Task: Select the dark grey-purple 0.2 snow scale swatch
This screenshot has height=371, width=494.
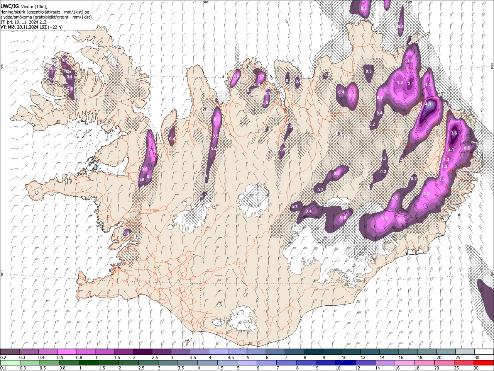Action: tap(10, 352)
